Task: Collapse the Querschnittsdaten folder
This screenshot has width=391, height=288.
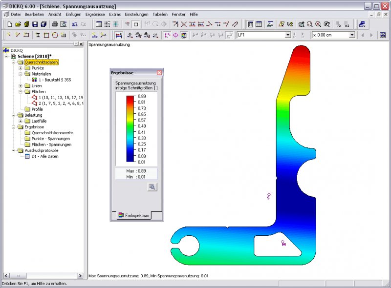Action: pos(14,62)
